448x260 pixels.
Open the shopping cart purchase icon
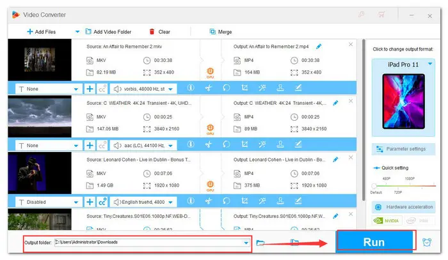(x=381, y=14)
